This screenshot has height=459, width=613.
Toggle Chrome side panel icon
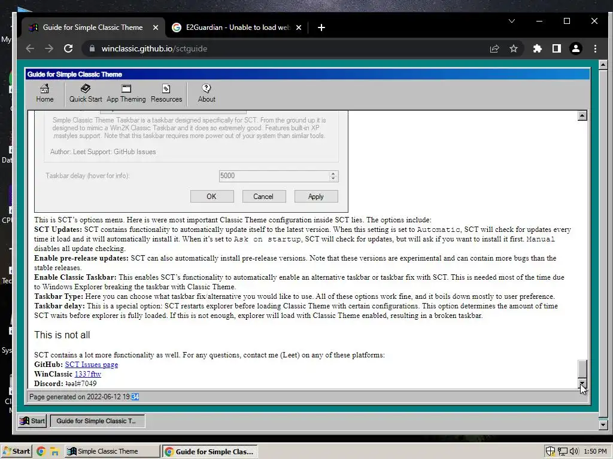pos(557,48)
